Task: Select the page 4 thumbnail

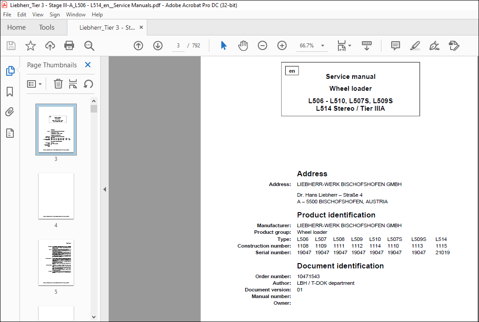Action: (x=56, y=196)
